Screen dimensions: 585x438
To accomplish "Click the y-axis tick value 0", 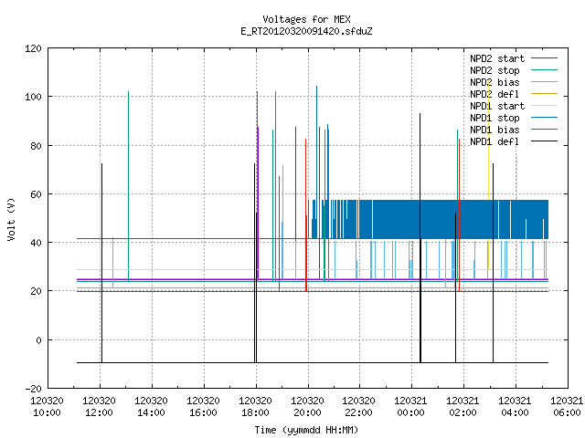I will coord(38,340).
